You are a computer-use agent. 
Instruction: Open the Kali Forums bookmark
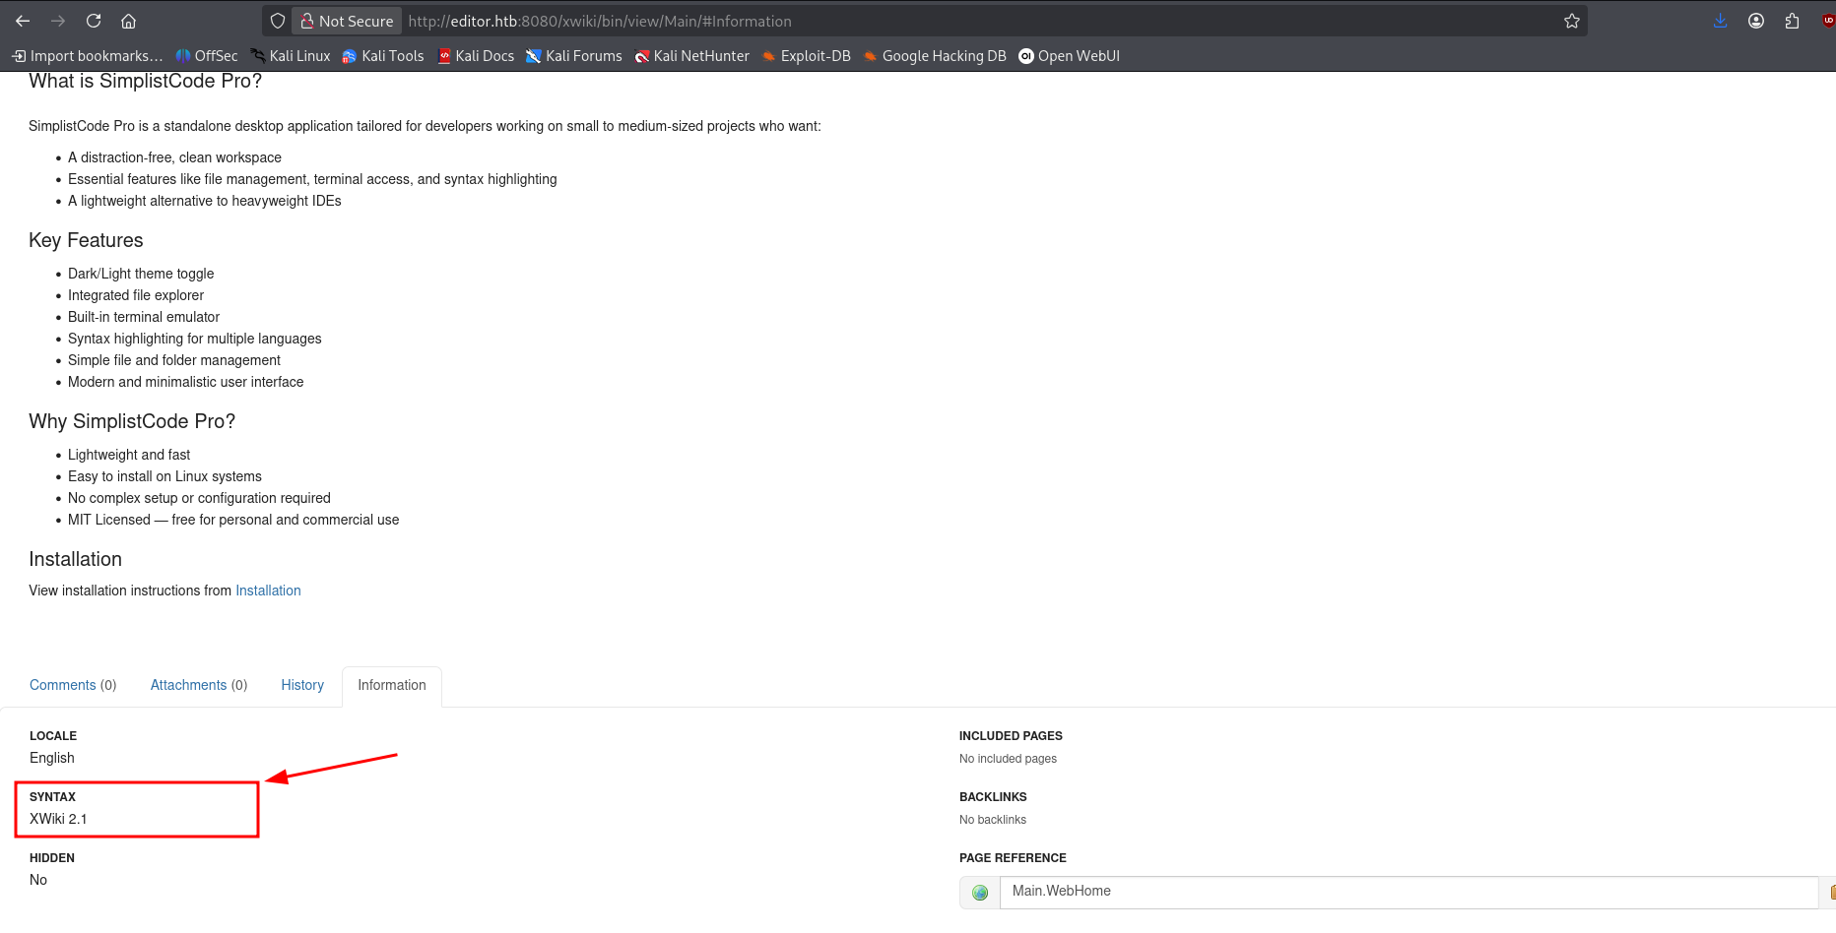574,56
